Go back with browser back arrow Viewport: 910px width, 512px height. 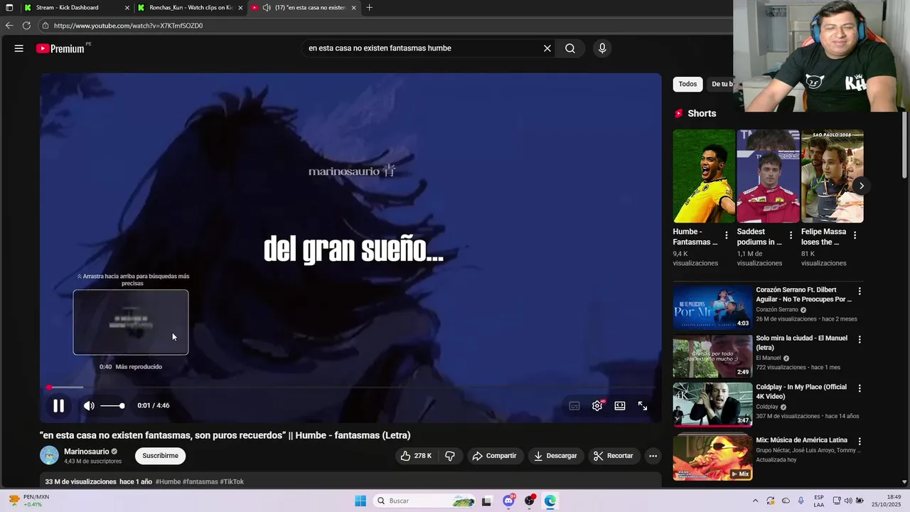click(9, 26)
